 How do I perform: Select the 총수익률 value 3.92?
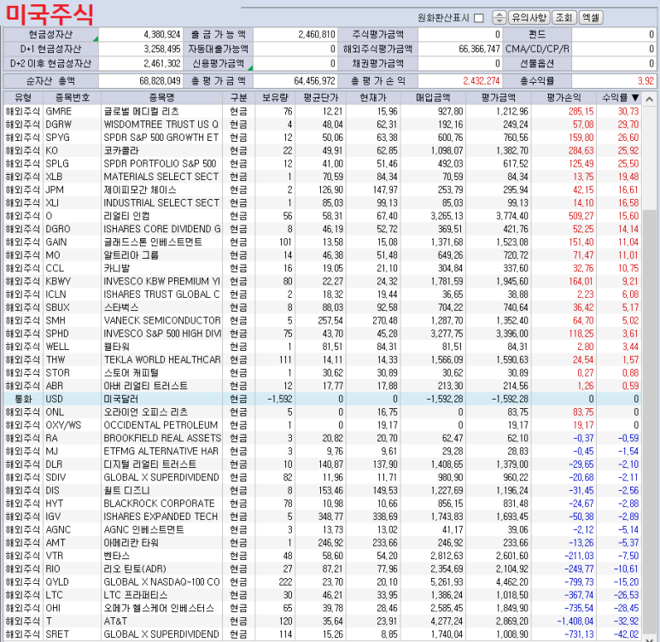pos(614,81)
